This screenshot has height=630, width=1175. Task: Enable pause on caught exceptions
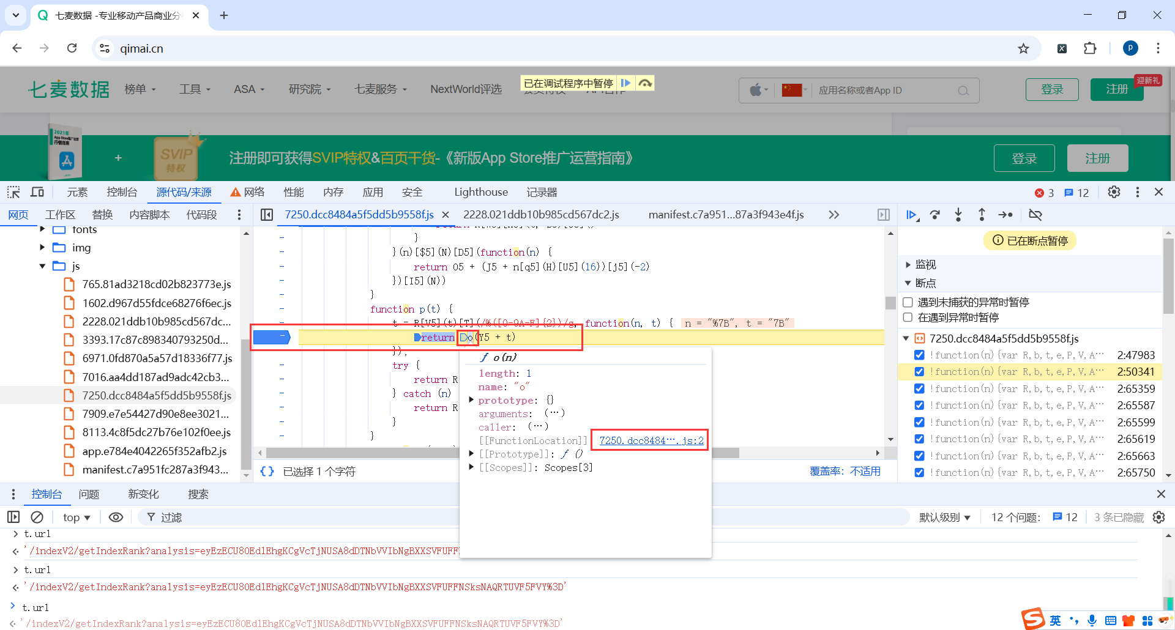pyautogui.click(x=908, y=317)
